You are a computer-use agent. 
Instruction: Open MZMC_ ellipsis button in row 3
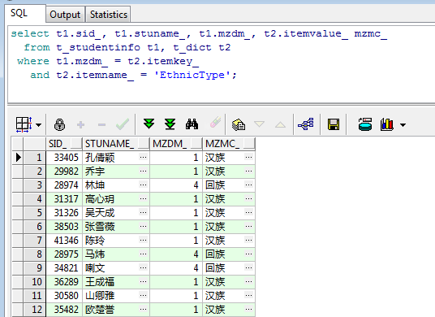tap(248, 185)
